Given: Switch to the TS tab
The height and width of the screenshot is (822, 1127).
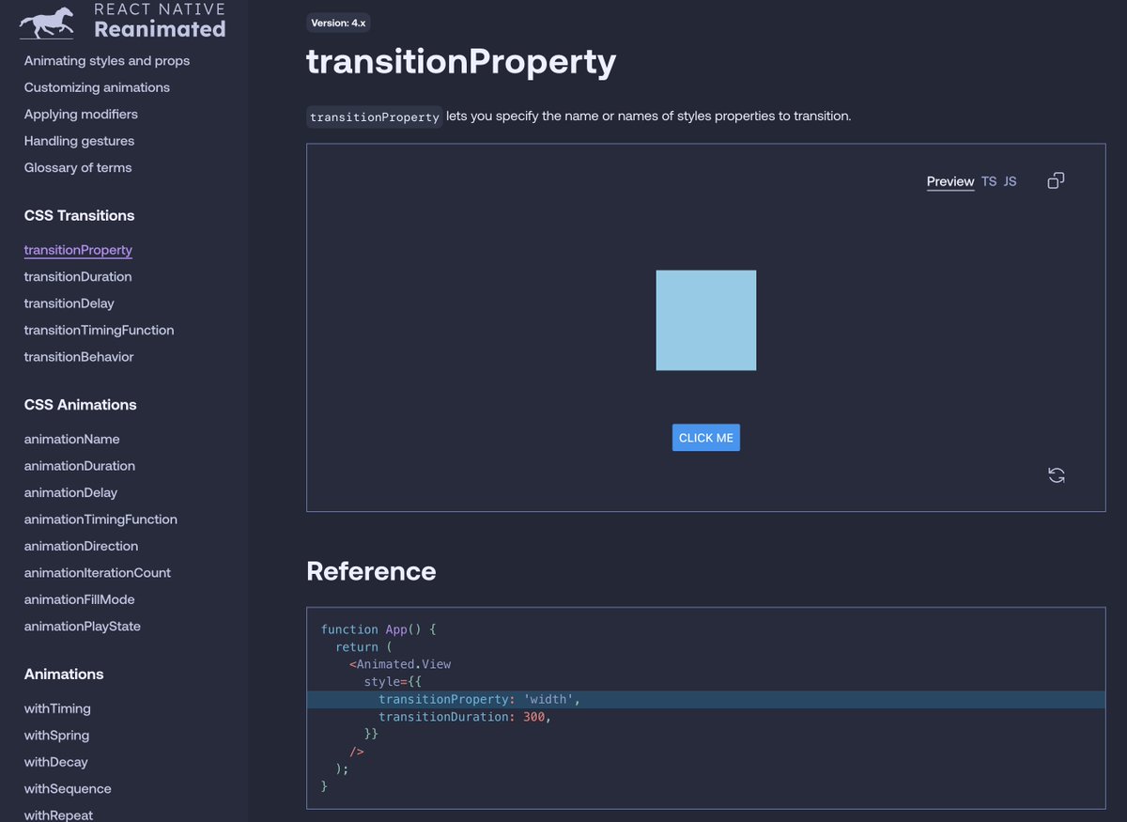Looking at the screenshot, I should tap(988, 180).
